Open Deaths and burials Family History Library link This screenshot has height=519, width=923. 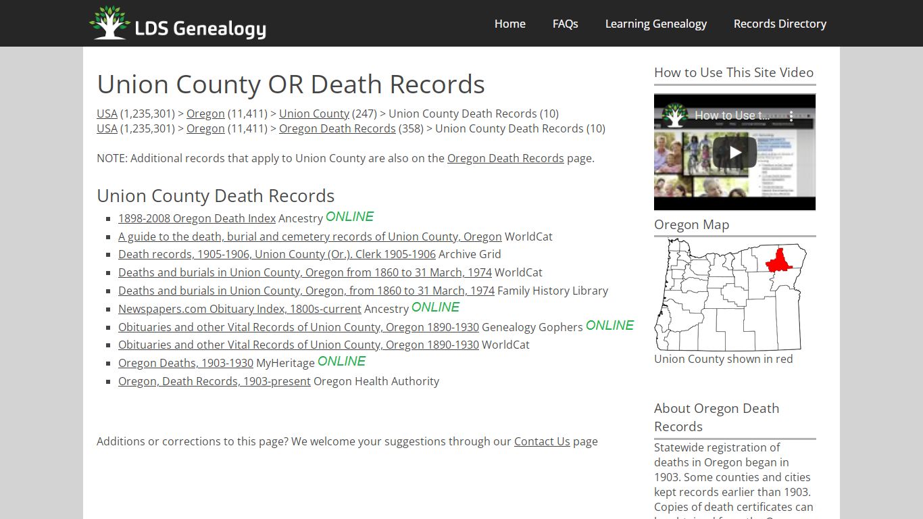tap(306, 291)
